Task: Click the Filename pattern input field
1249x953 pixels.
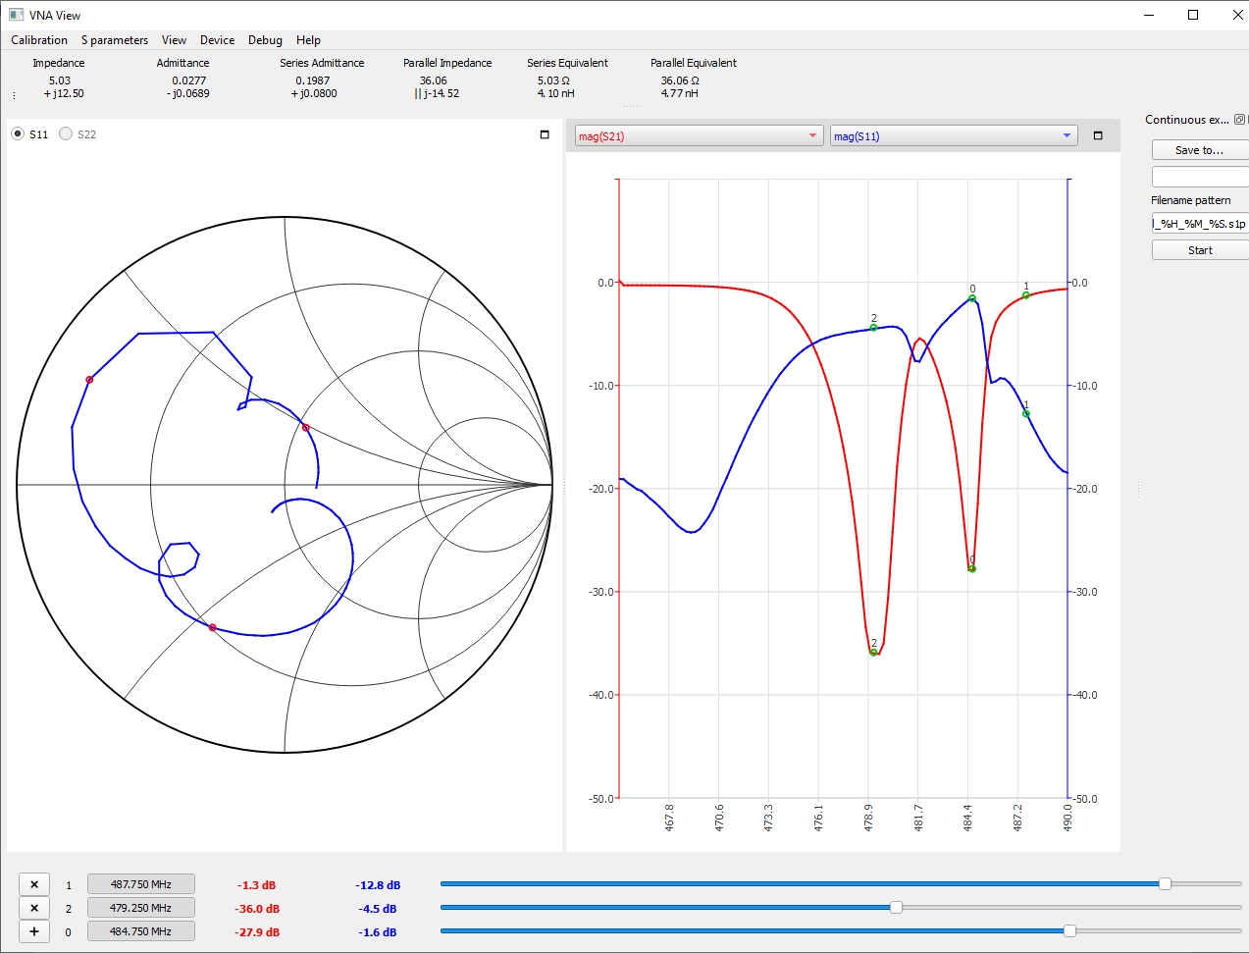Action: tap(1199, 224)
